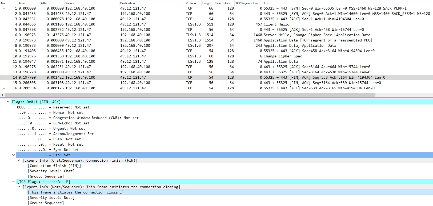Sort by the TCP Segment Len column header

[x=248, y=3]
